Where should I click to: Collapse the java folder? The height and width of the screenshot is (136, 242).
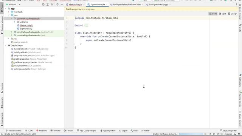click(x=9, y=15)
